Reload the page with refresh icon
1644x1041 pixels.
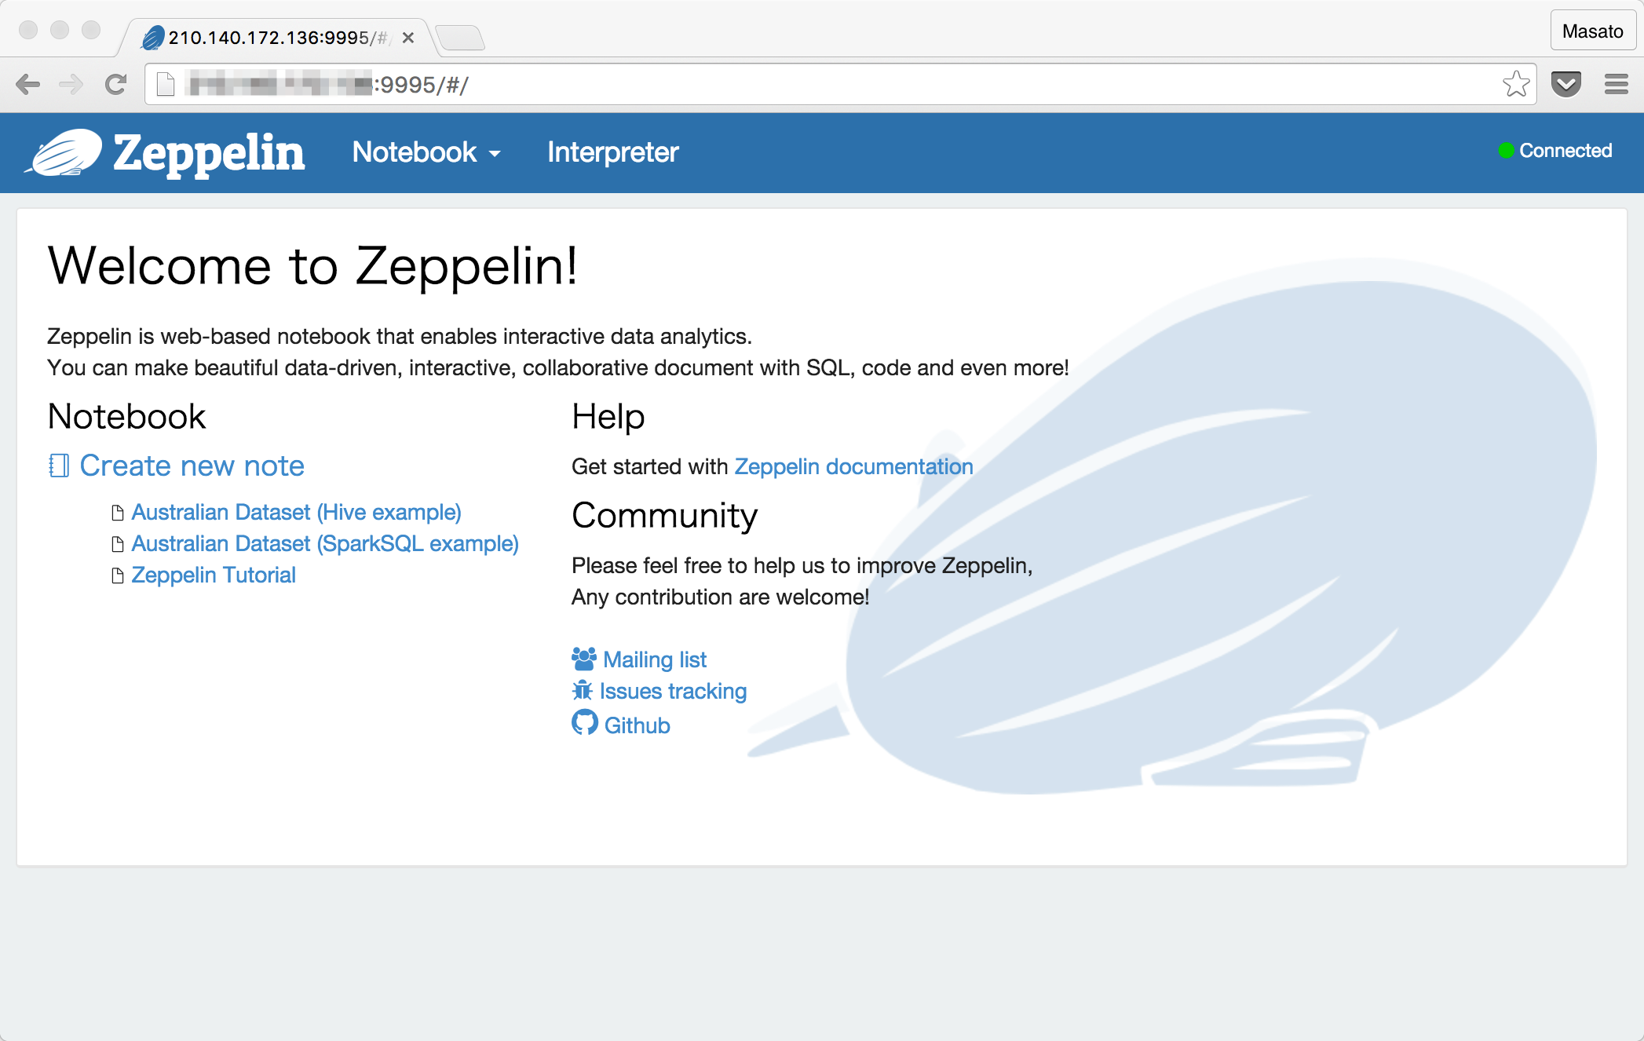click(116, 84)
